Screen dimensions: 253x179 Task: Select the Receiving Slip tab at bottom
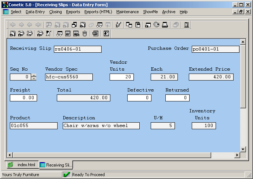coord(56,165)
